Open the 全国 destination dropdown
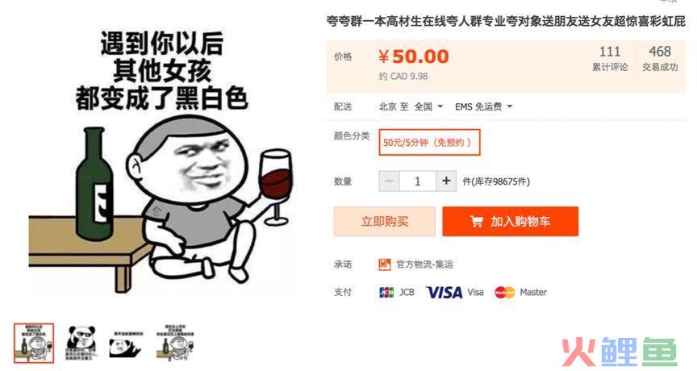697x371 pixels. tap(428, 106)
